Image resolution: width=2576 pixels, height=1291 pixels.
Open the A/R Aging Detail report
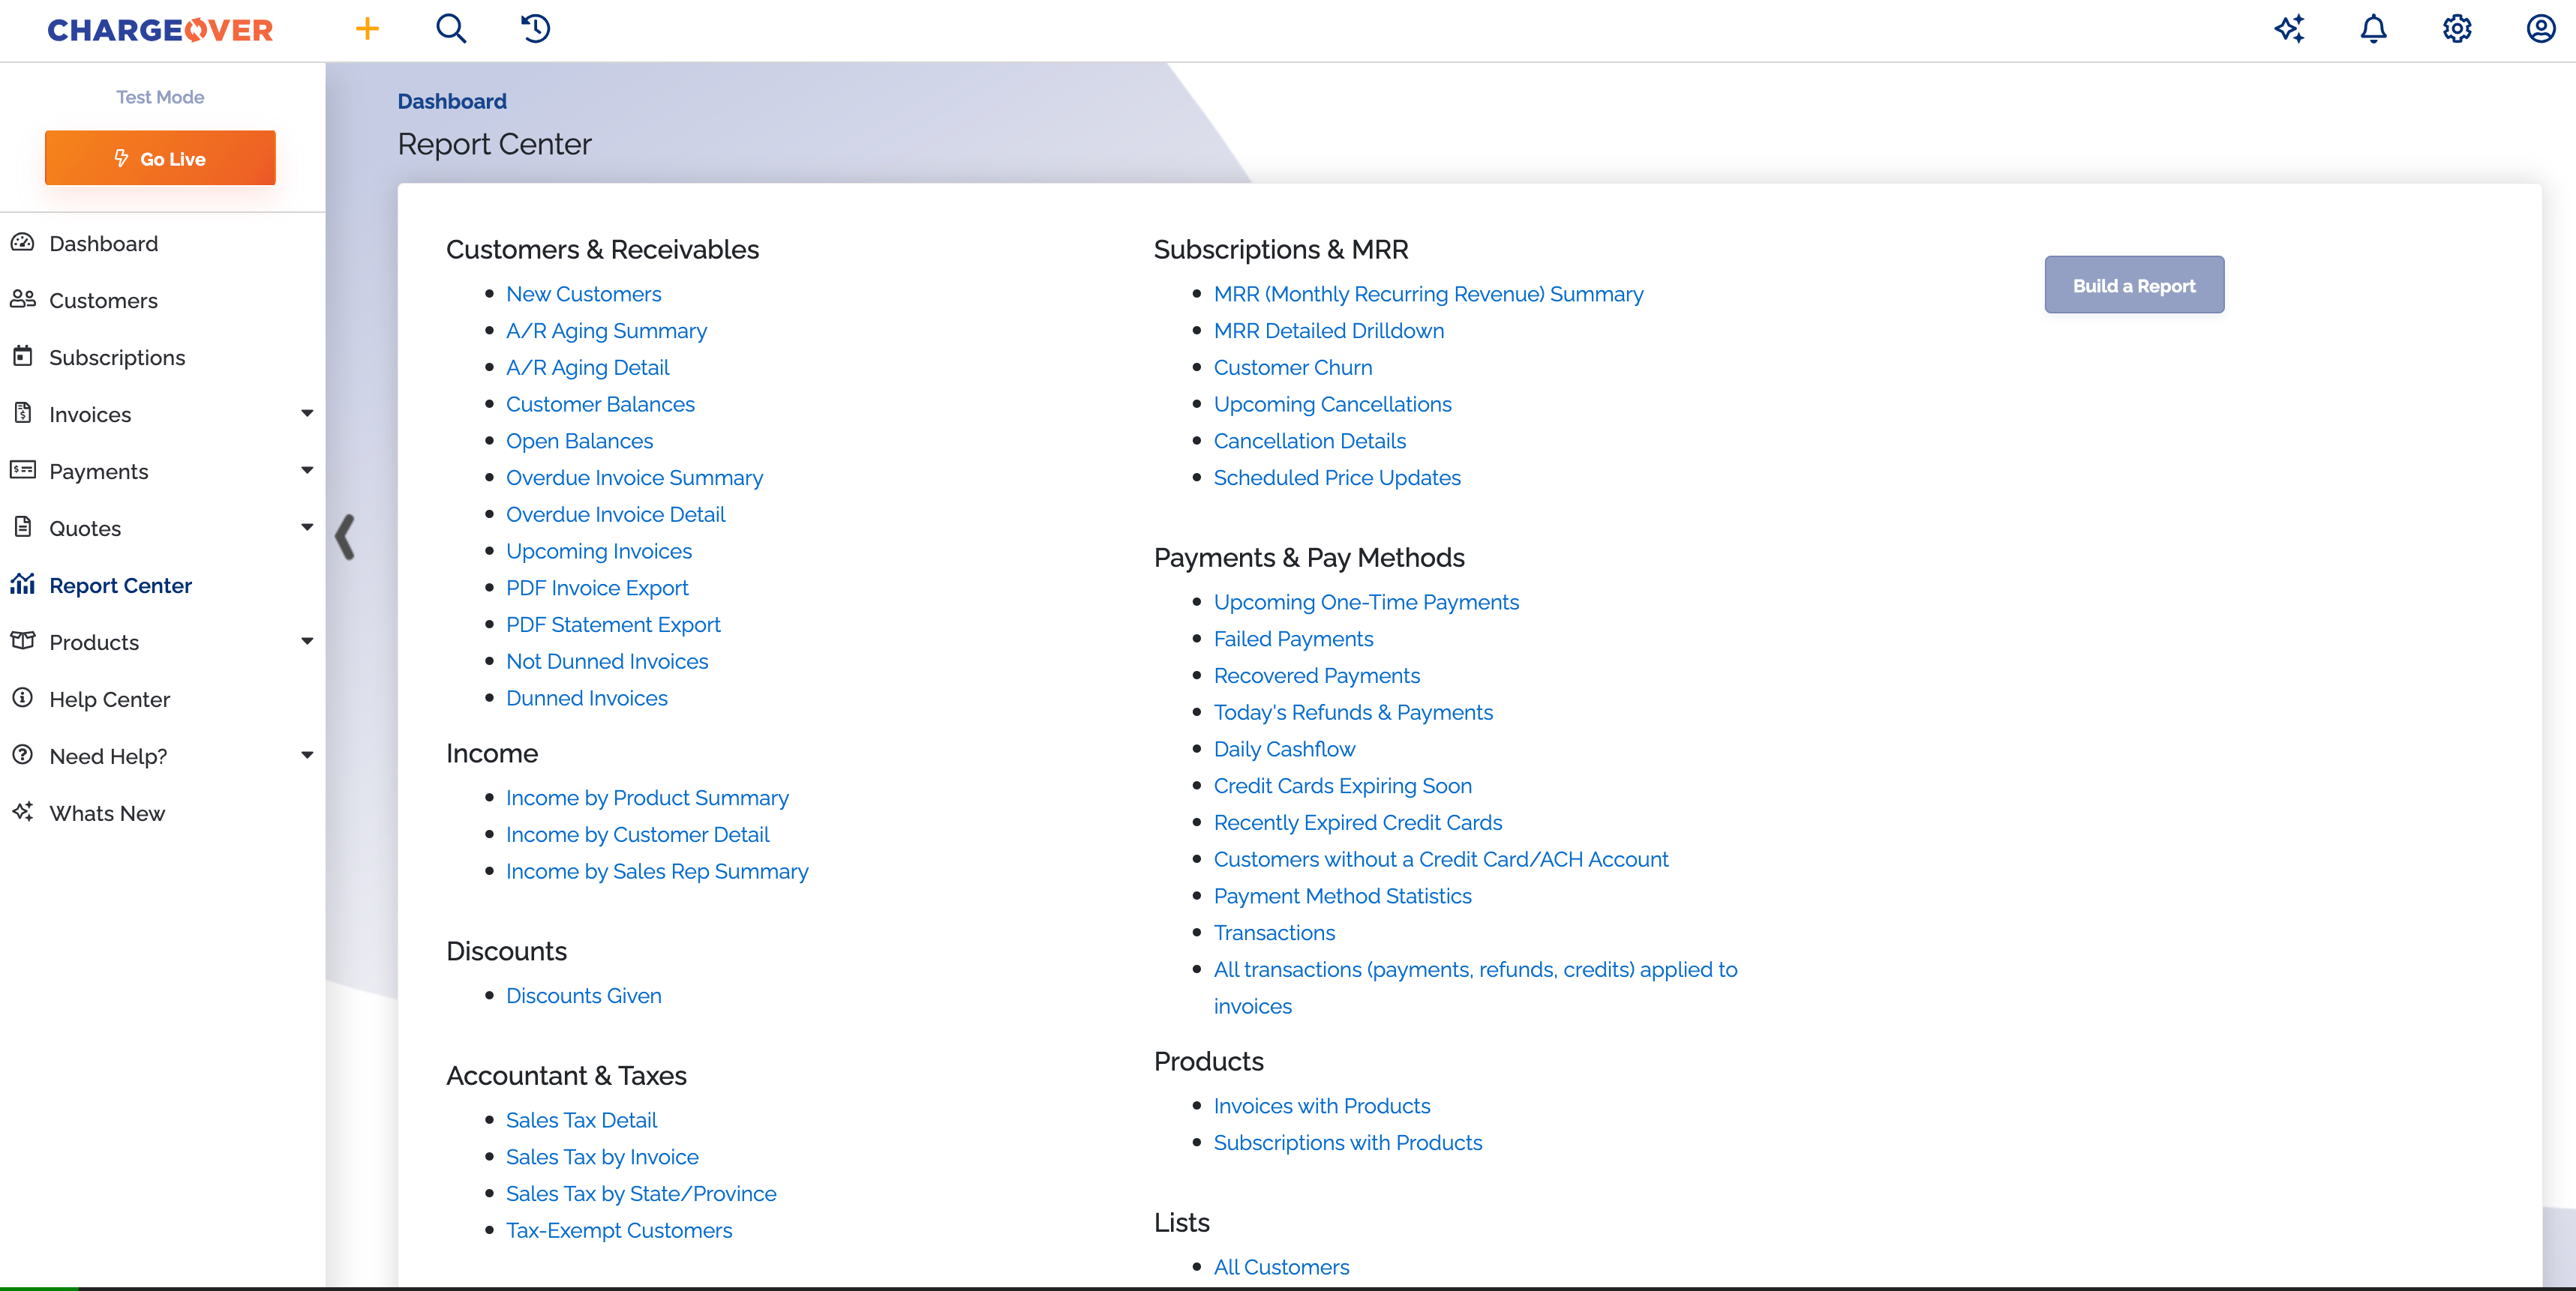pyautogui.click(x=588, y=367)
